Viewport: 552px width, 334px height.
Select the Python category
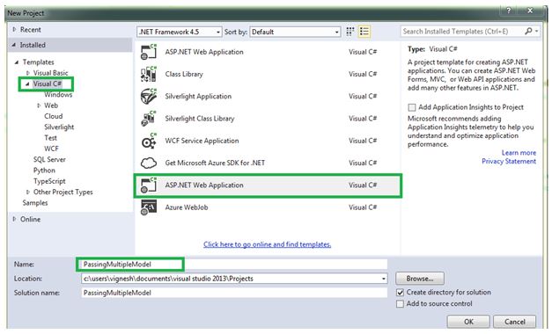(x=44, y=171)
